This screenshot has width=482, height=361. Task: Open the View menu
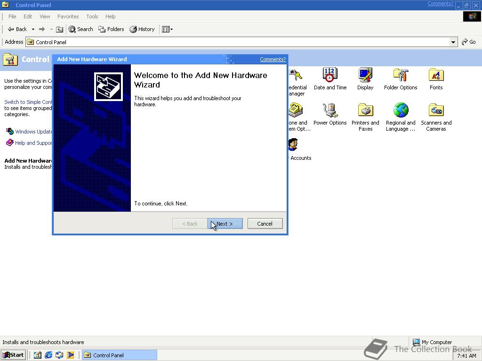45,16
